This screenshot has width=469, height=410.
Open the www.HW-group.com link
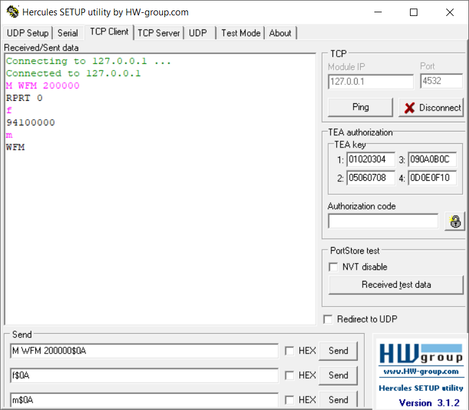point(420,371)
